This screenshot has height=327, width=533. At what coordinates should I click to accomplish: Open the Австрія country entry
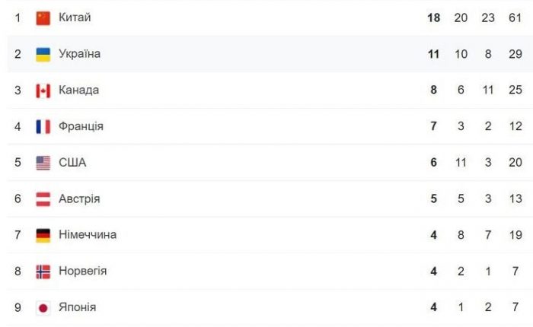click(x=79, y=198)
